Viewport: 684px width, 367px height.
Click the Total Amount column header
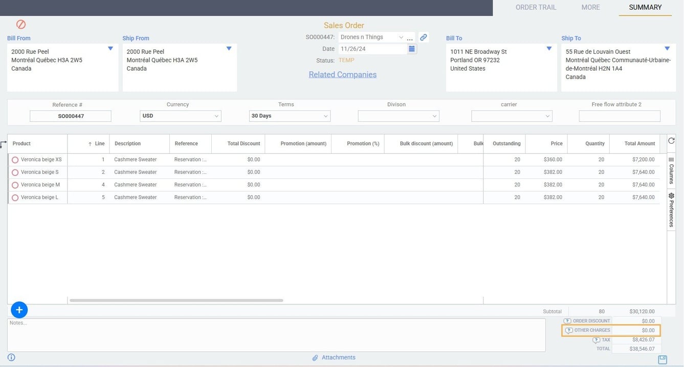[634, 144]
